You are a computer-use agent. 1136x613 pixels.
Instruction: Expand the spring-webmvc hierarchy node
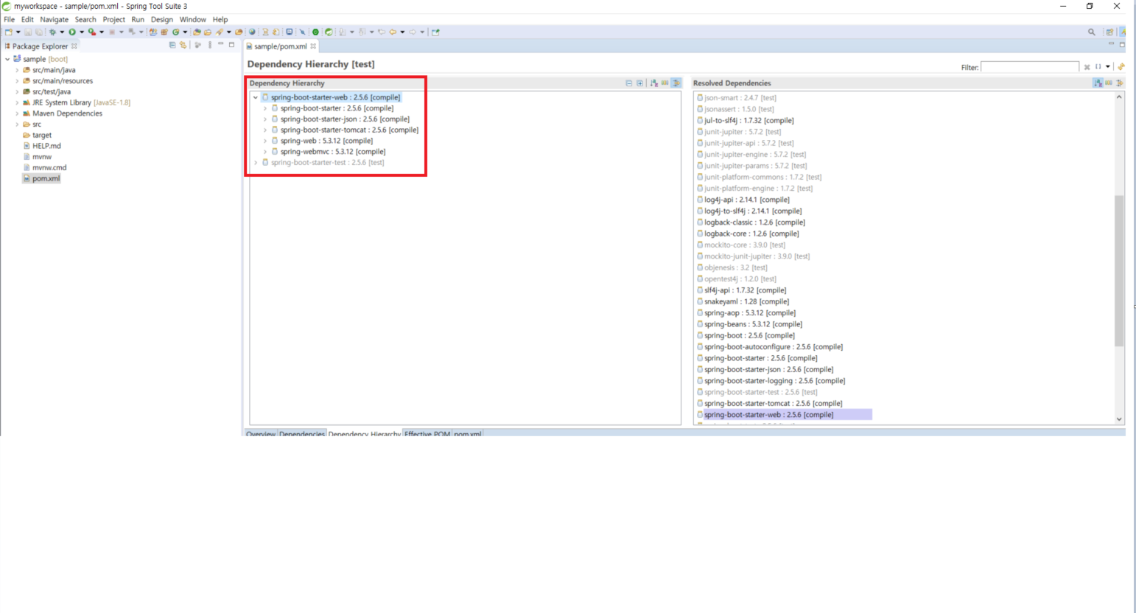265,151
